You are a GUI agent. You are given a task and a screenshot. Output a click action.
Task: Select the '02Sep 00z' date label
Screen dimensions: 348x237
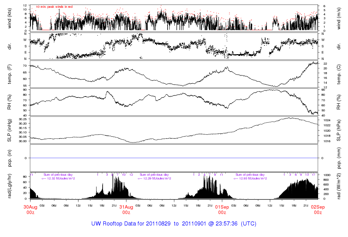[318, 210]
